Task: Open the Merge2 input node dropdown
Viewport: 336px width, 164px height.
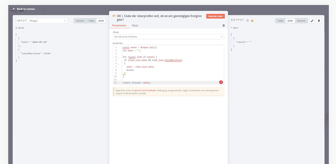Action: pyautogui.click(x=48, y=21)
